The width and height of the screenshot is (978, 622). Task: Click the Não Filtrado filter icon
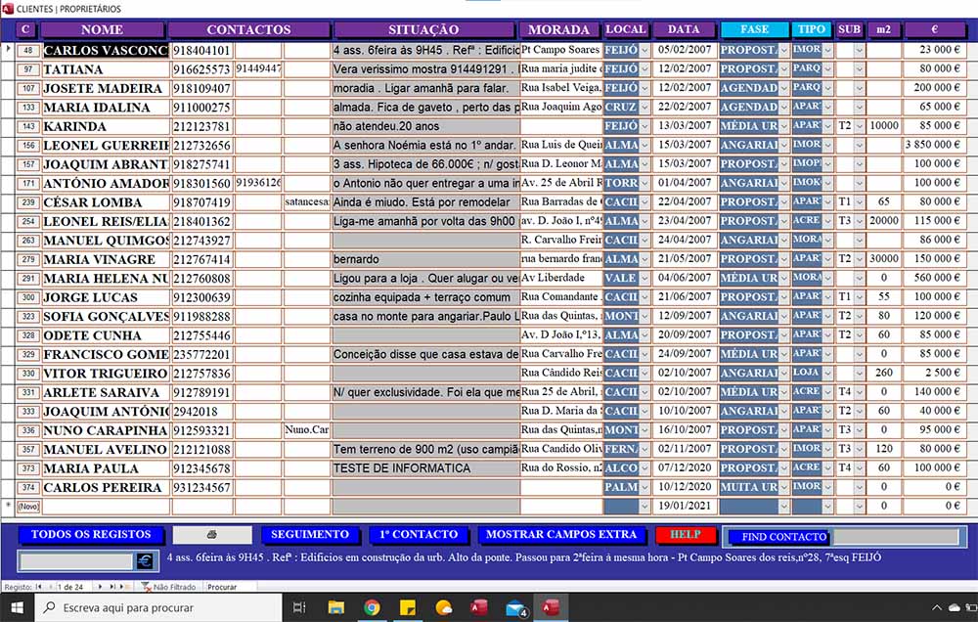(146, 587)
